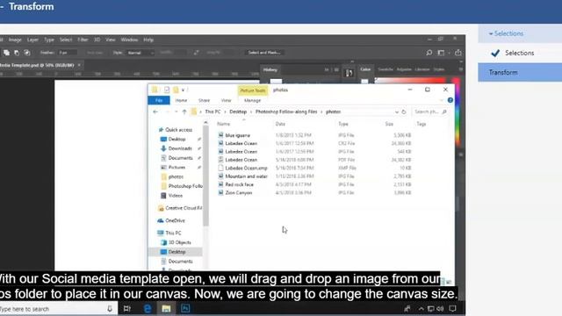Expand the address bar history dropdown
This screenshot has height=316, width=562.
396,111
